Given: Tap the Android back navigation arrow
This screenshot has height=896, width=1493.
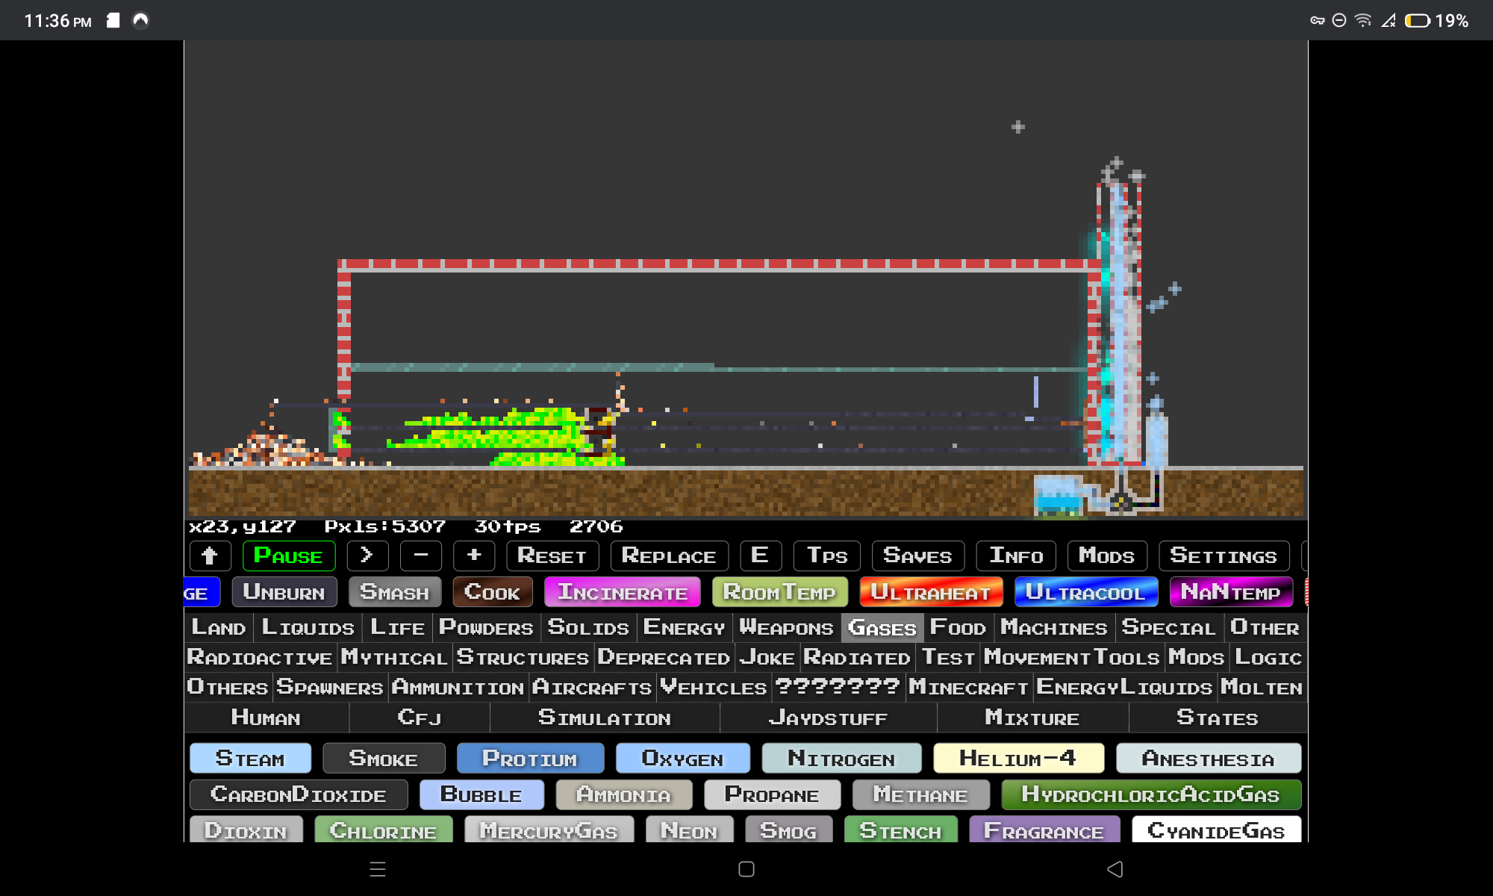Looking at the screenshot, I should click(x=1115, y=869).
